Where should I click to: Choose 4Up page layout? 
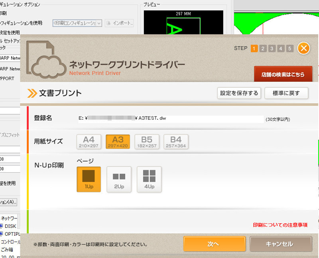click(x=149, y=179)
